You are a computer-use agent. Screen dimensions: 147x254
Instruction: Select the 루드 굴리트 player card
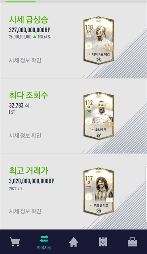point(99,192)
